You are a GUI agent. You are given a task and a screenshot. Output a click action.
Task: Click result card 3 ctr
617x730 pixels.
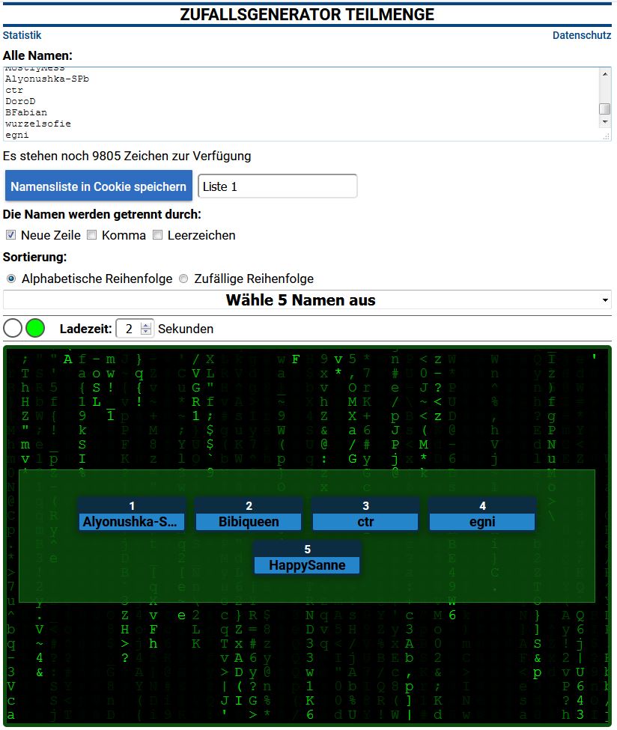coord(365,514)
